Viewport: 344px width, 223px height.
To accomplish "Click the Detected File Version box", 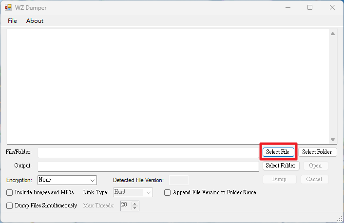I will (x=179, y=180).
